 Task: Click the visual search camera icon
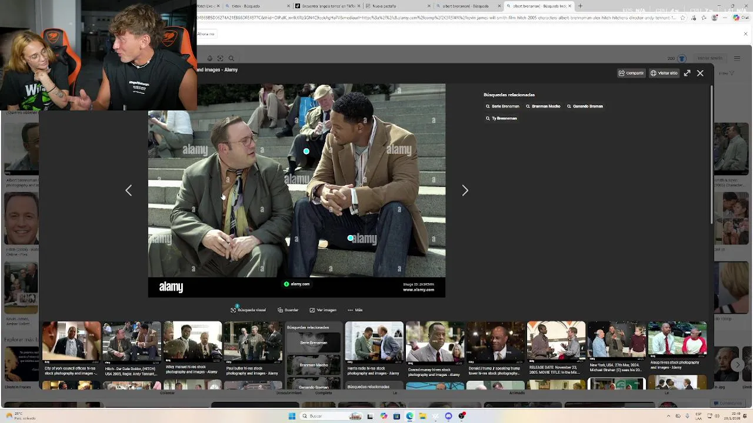click(x=220, y=58)
